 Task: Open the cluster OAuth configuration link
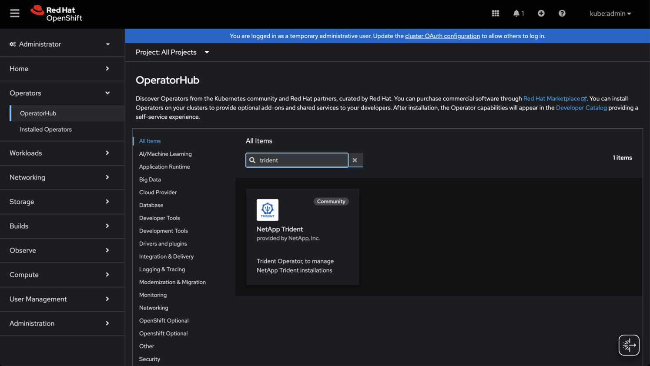(x=442, y=36)
